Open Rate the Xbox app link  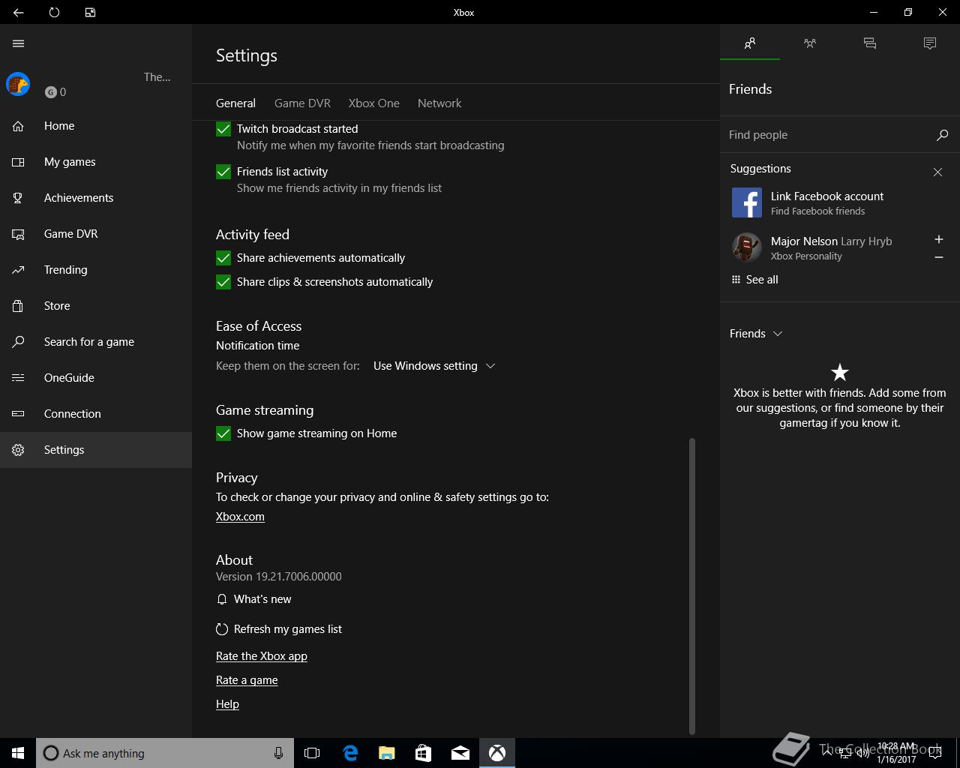(x=262, y=656)
